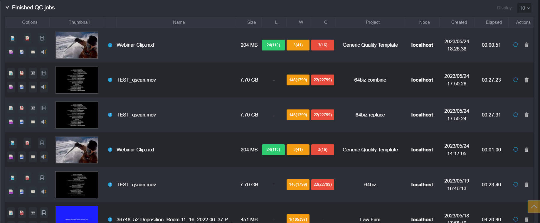Open HDR report for 64biz replace job
540x223 pixels.
33,108
